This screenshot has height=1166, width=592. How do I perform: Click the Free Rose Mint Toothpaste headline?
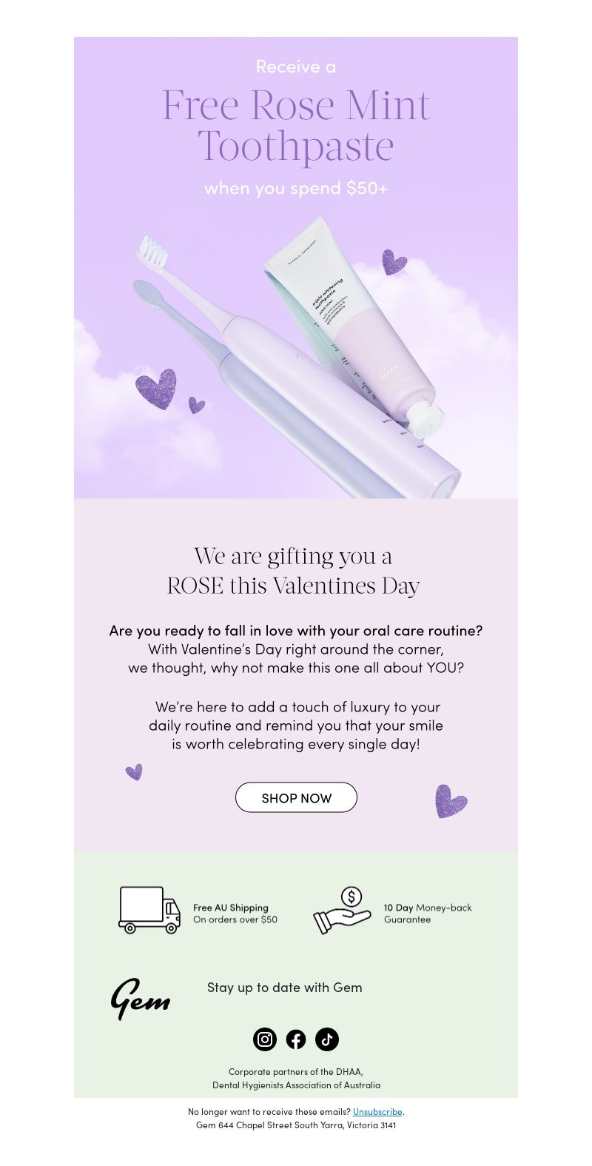[296, 125]
